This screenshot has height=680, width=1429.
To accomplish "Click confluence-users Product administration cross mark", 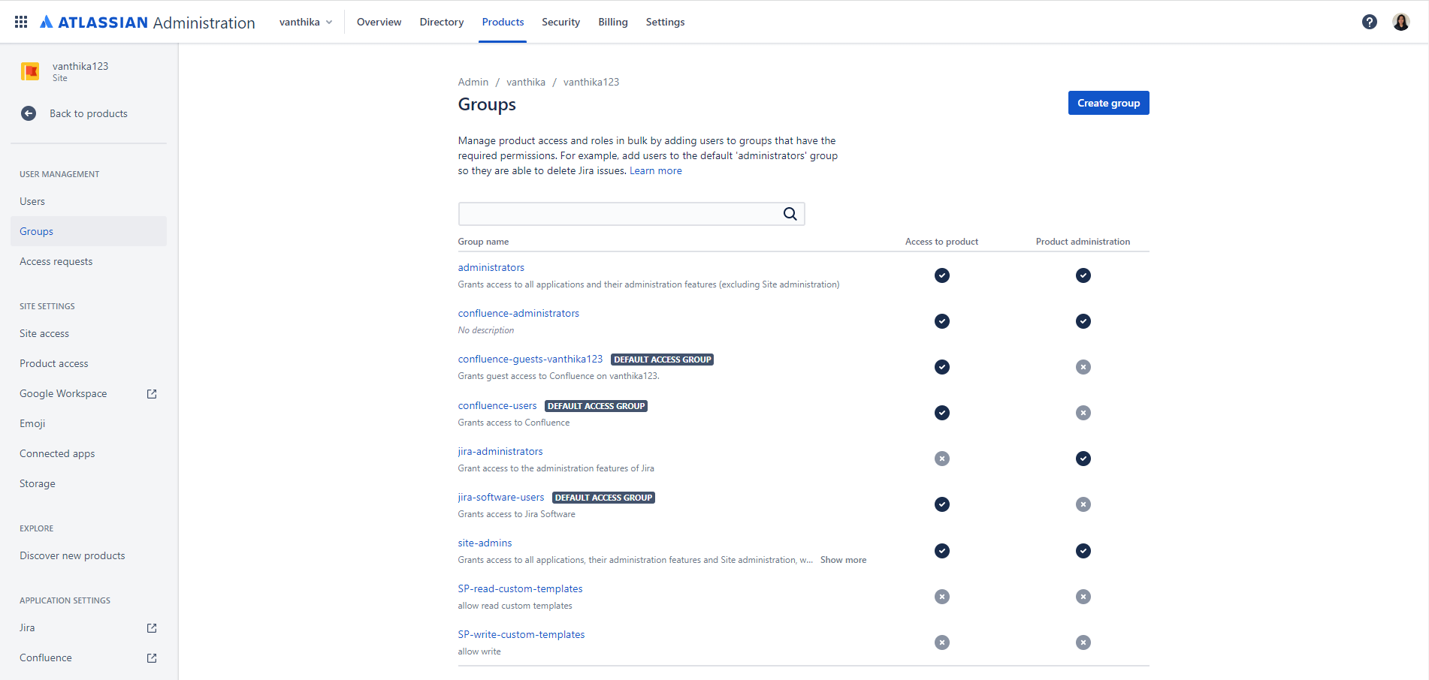I will (1083, 413).
